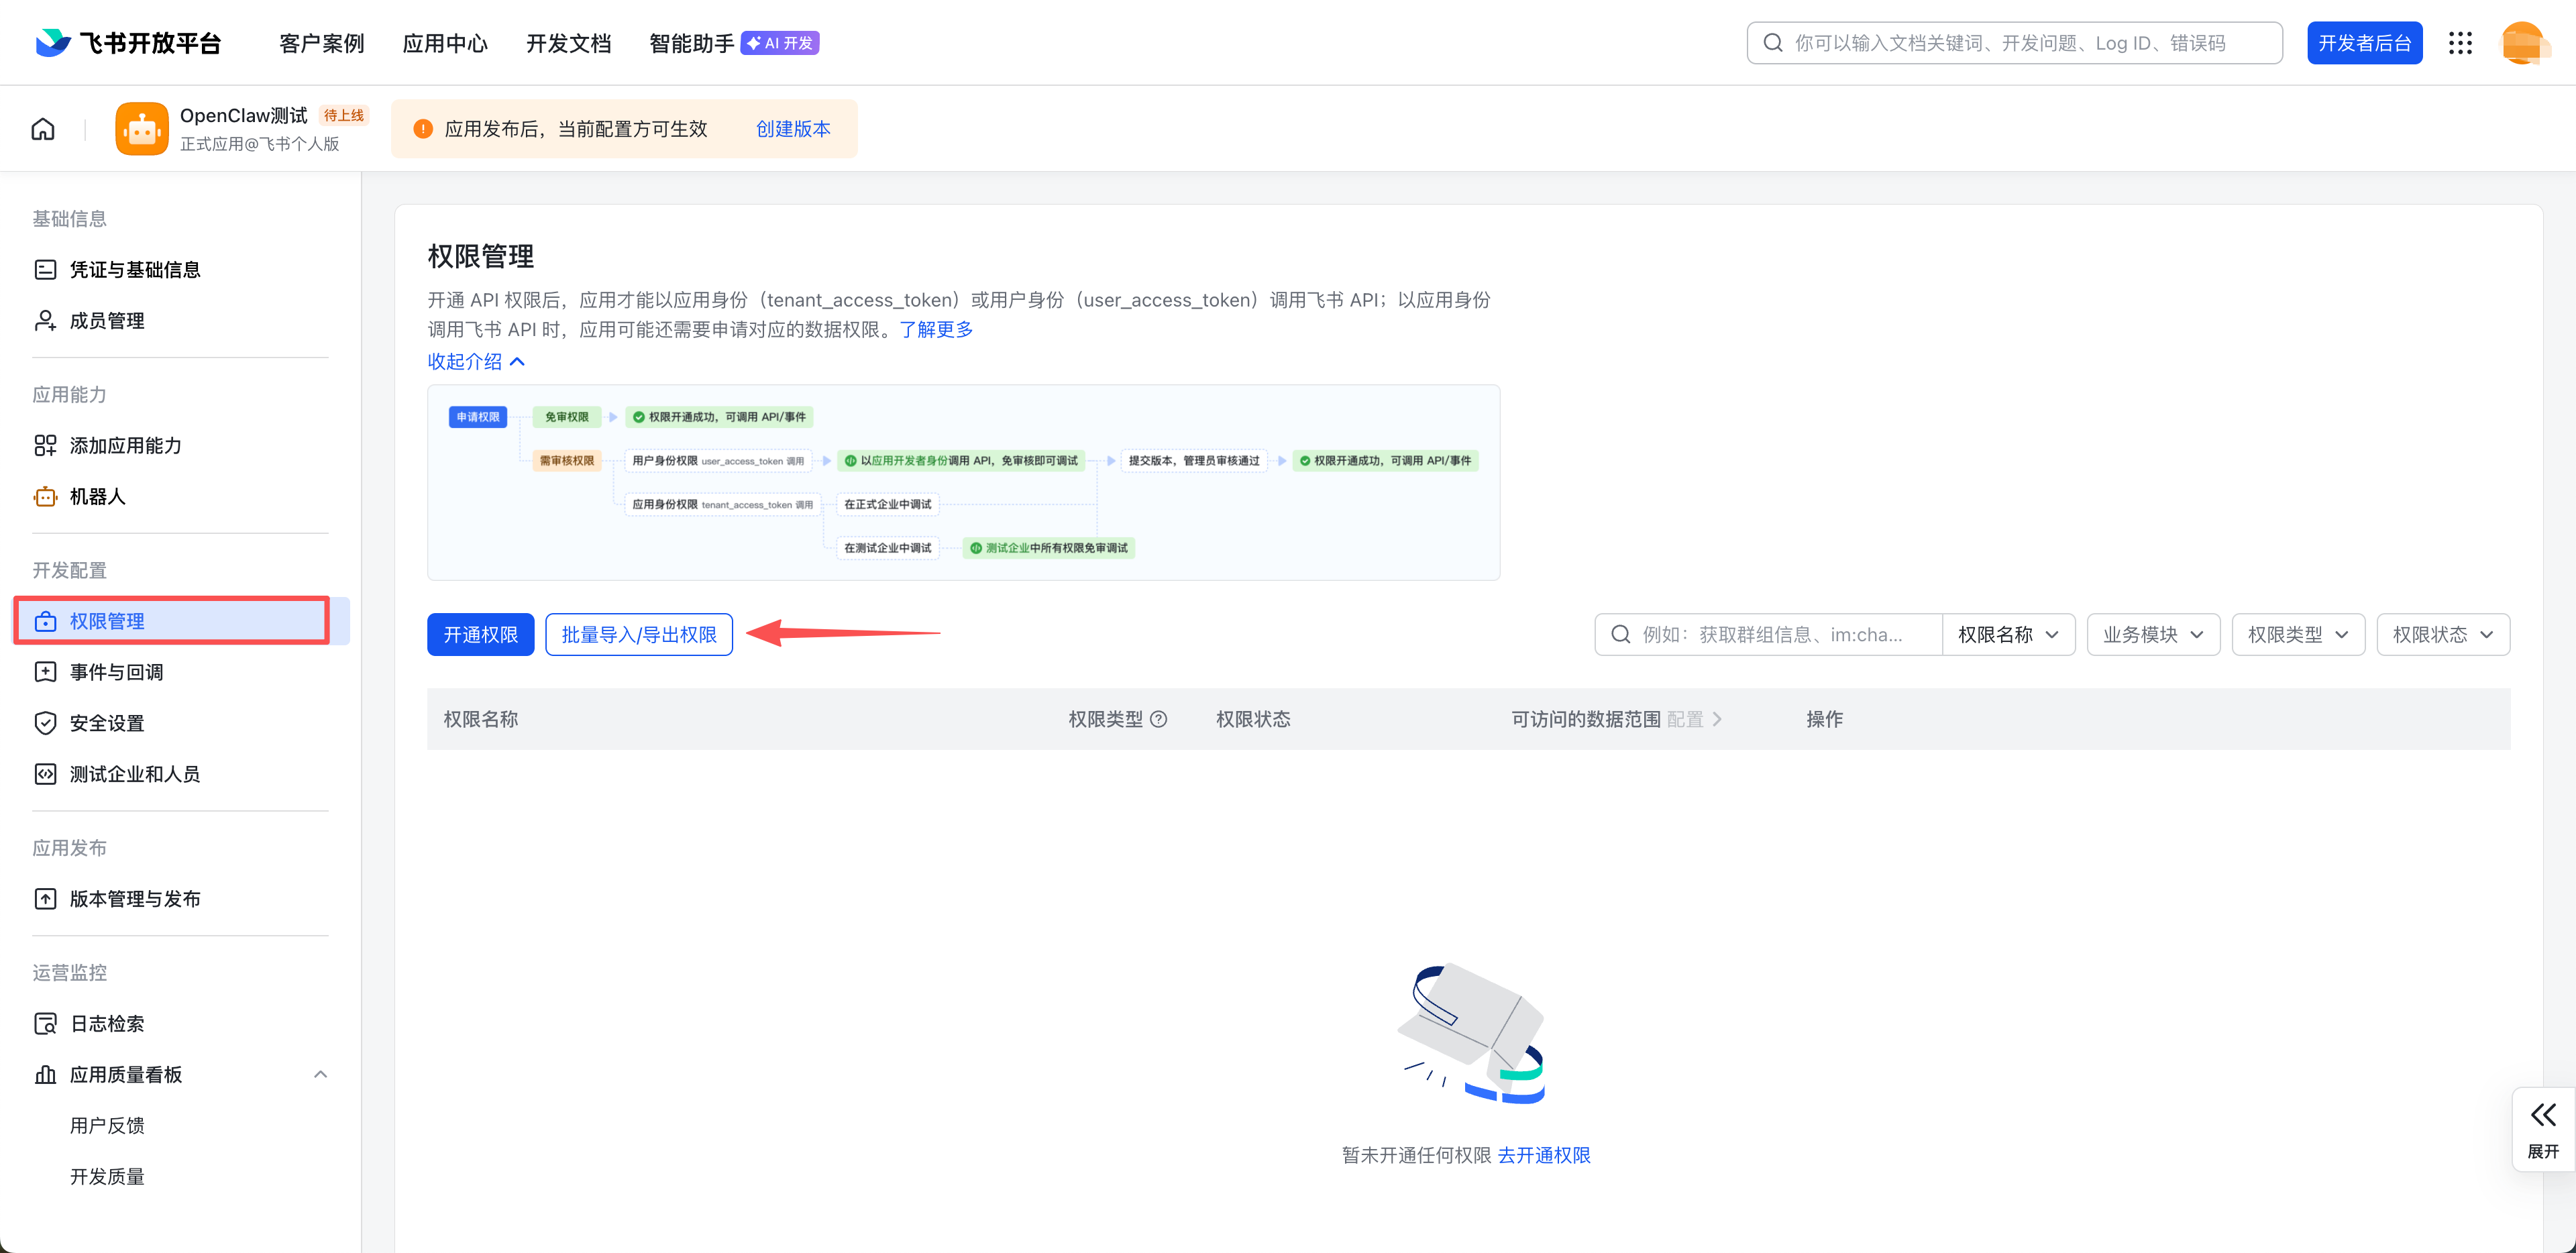The height and width of the screenshot is (1253, 2576).
Task: Click the OpenClaw测试 robot app icon
Action: pyautogui.click(x=141, y=129)
